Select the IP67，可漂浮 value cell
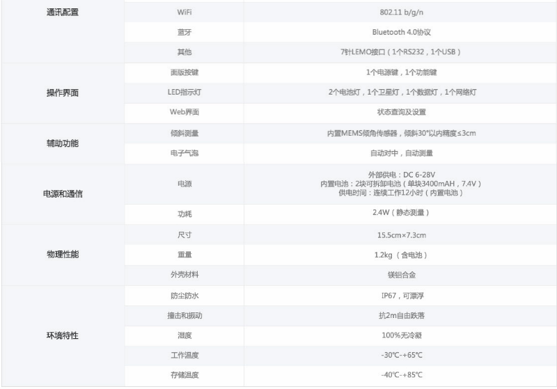This screenshot has height=389, width=557. pyautogui.click(x=401, y=296)
